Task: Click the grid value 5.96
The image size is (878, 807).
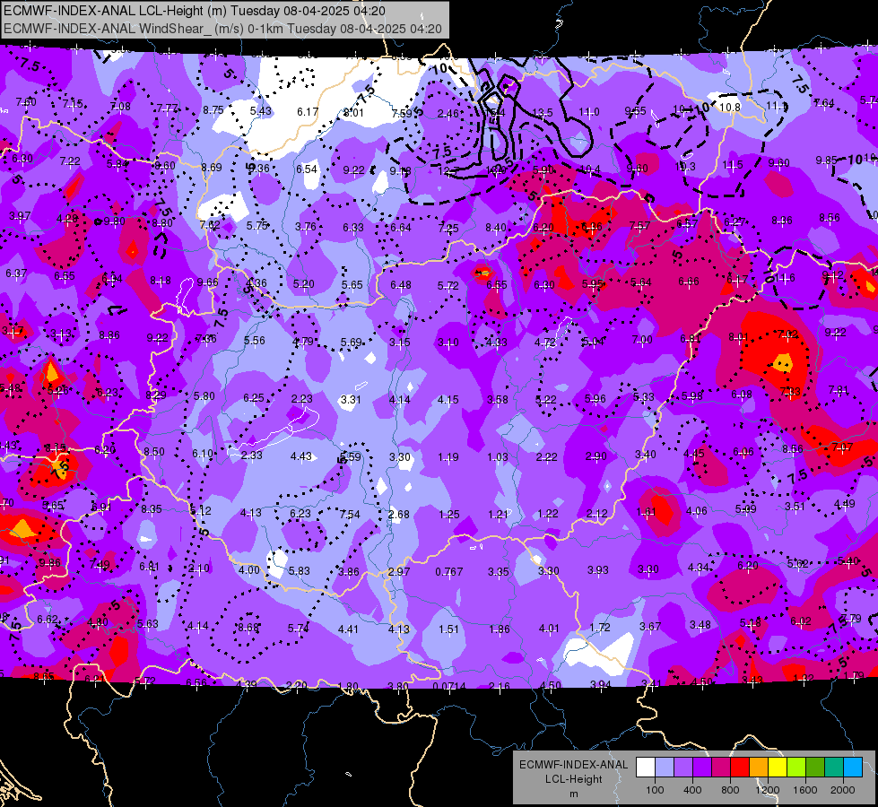Action: (x=595, y=399)
